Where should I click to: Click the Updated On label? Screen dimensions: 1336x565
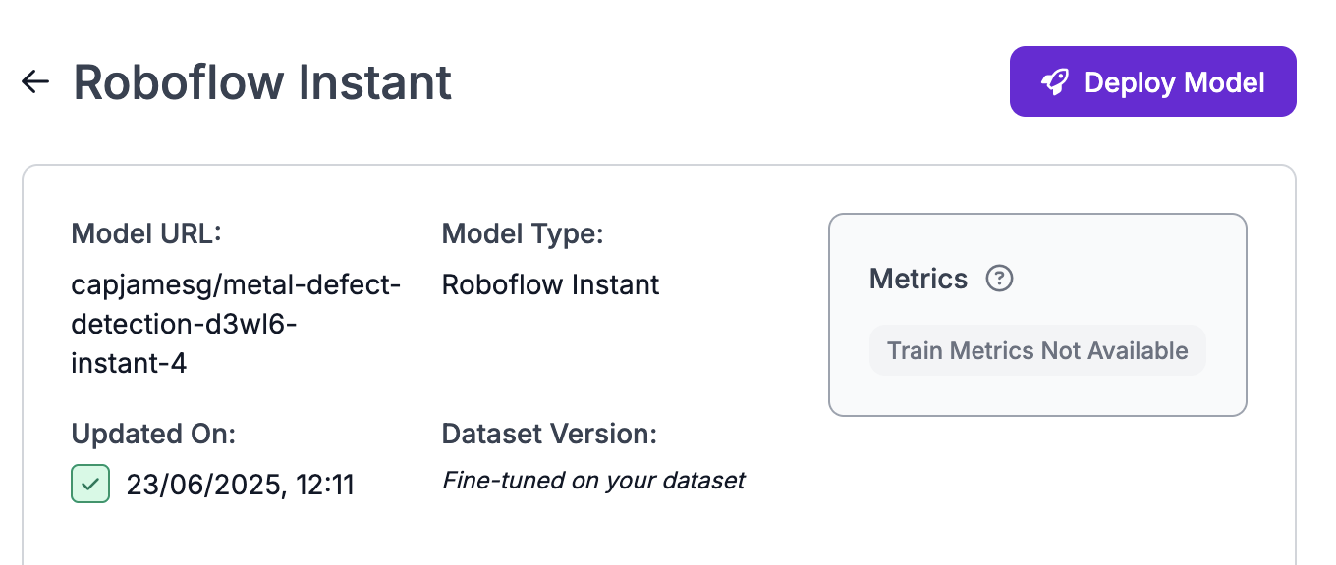(154, 434)
